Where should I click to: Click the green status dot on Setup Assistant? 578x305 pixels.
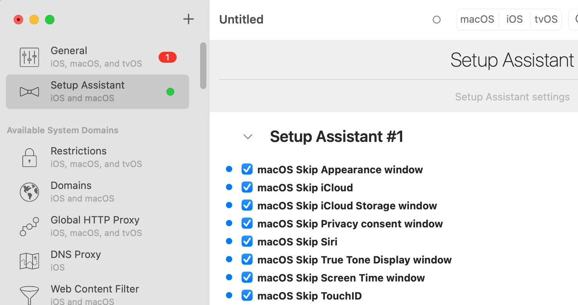pyautogui.click(x=170, y=92)
